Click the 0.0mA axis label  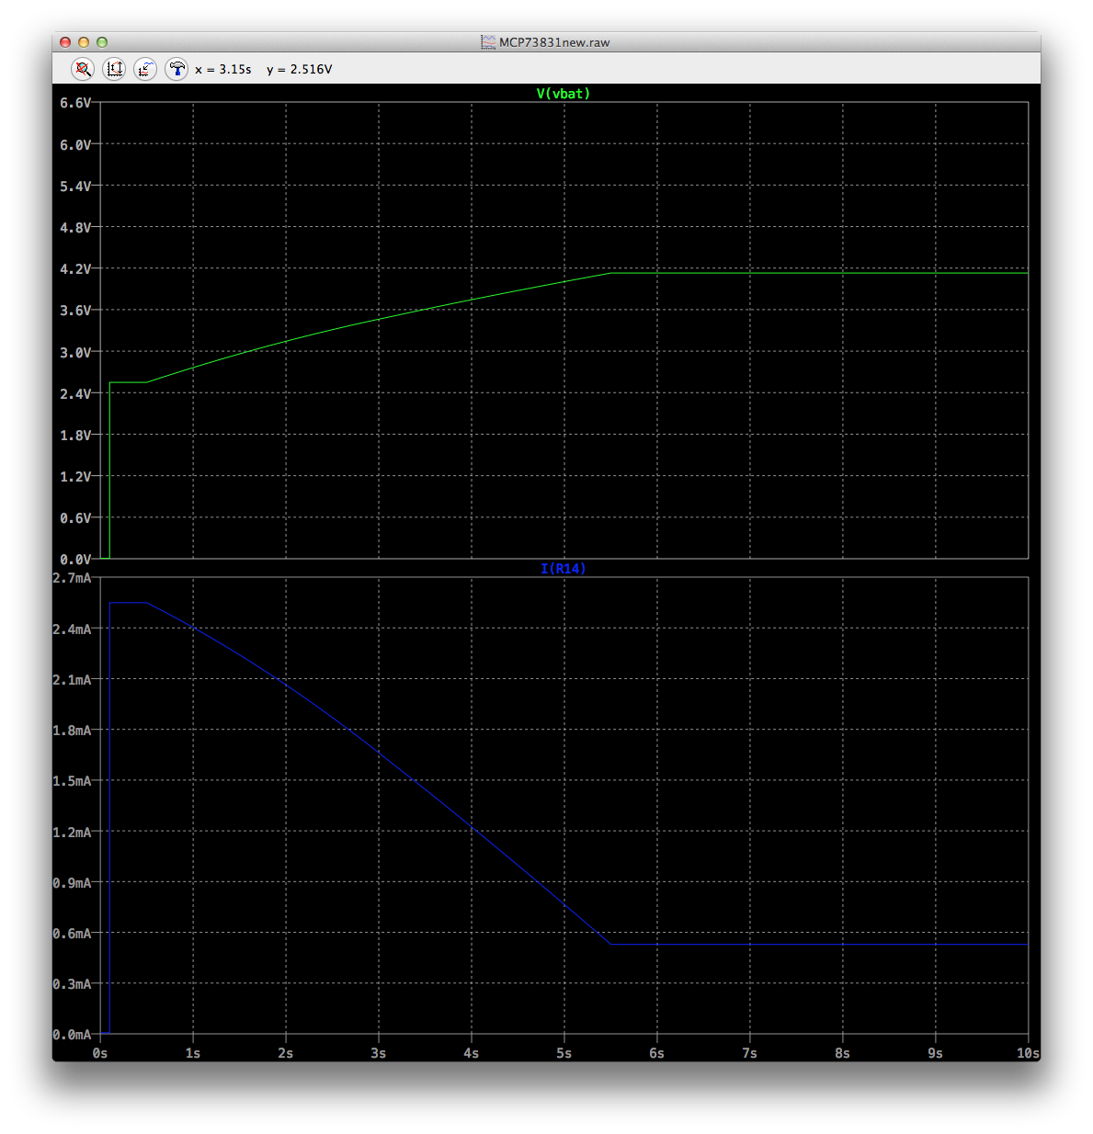point(72,1035)
